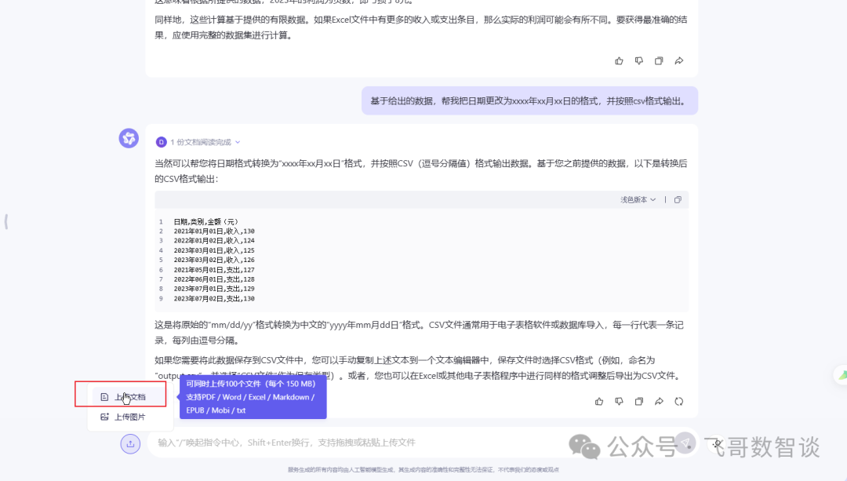847x481 pixels.
Task: Click the upload arrow icon in input bar
Action: click(x=130, y=443)
